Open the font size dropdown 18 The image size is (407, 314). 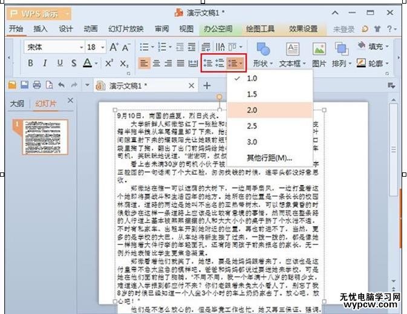pyautogui.click(x=103, y=48)
